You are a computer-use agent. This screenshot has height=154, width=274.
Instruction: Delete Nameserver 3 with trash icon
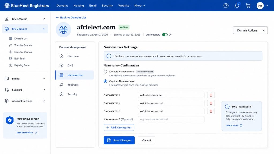pos(211,111)
